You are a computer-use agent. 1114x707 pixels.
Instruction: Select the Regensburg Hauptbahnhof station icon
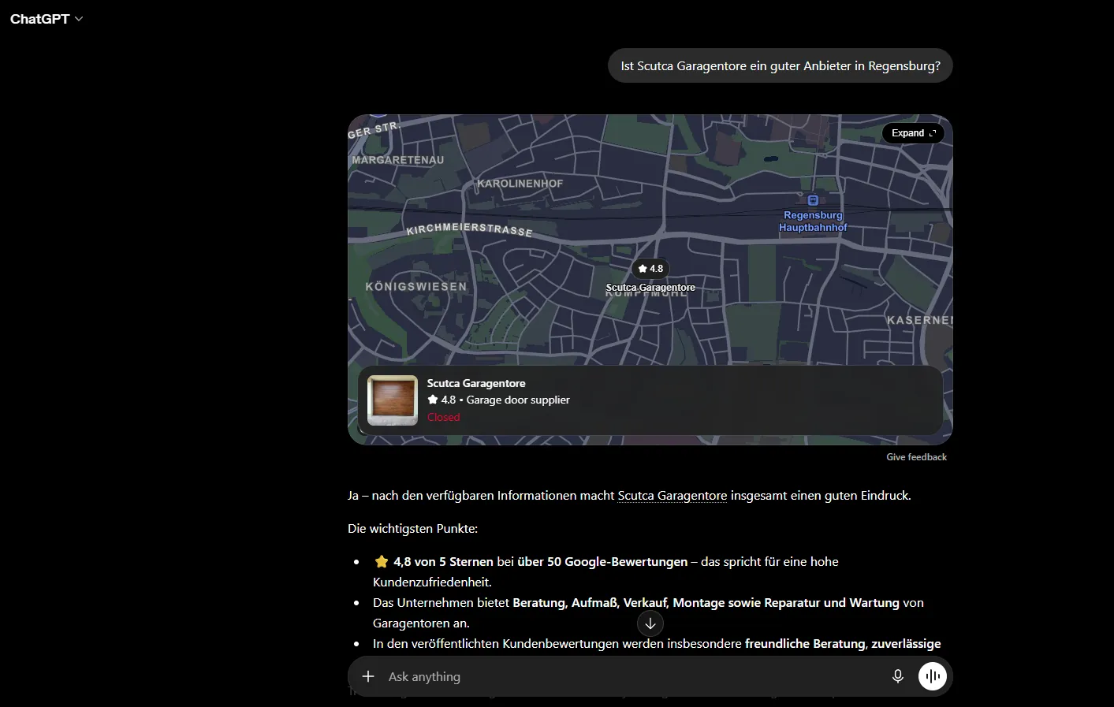pyautogui.click(x=813, y=200)
